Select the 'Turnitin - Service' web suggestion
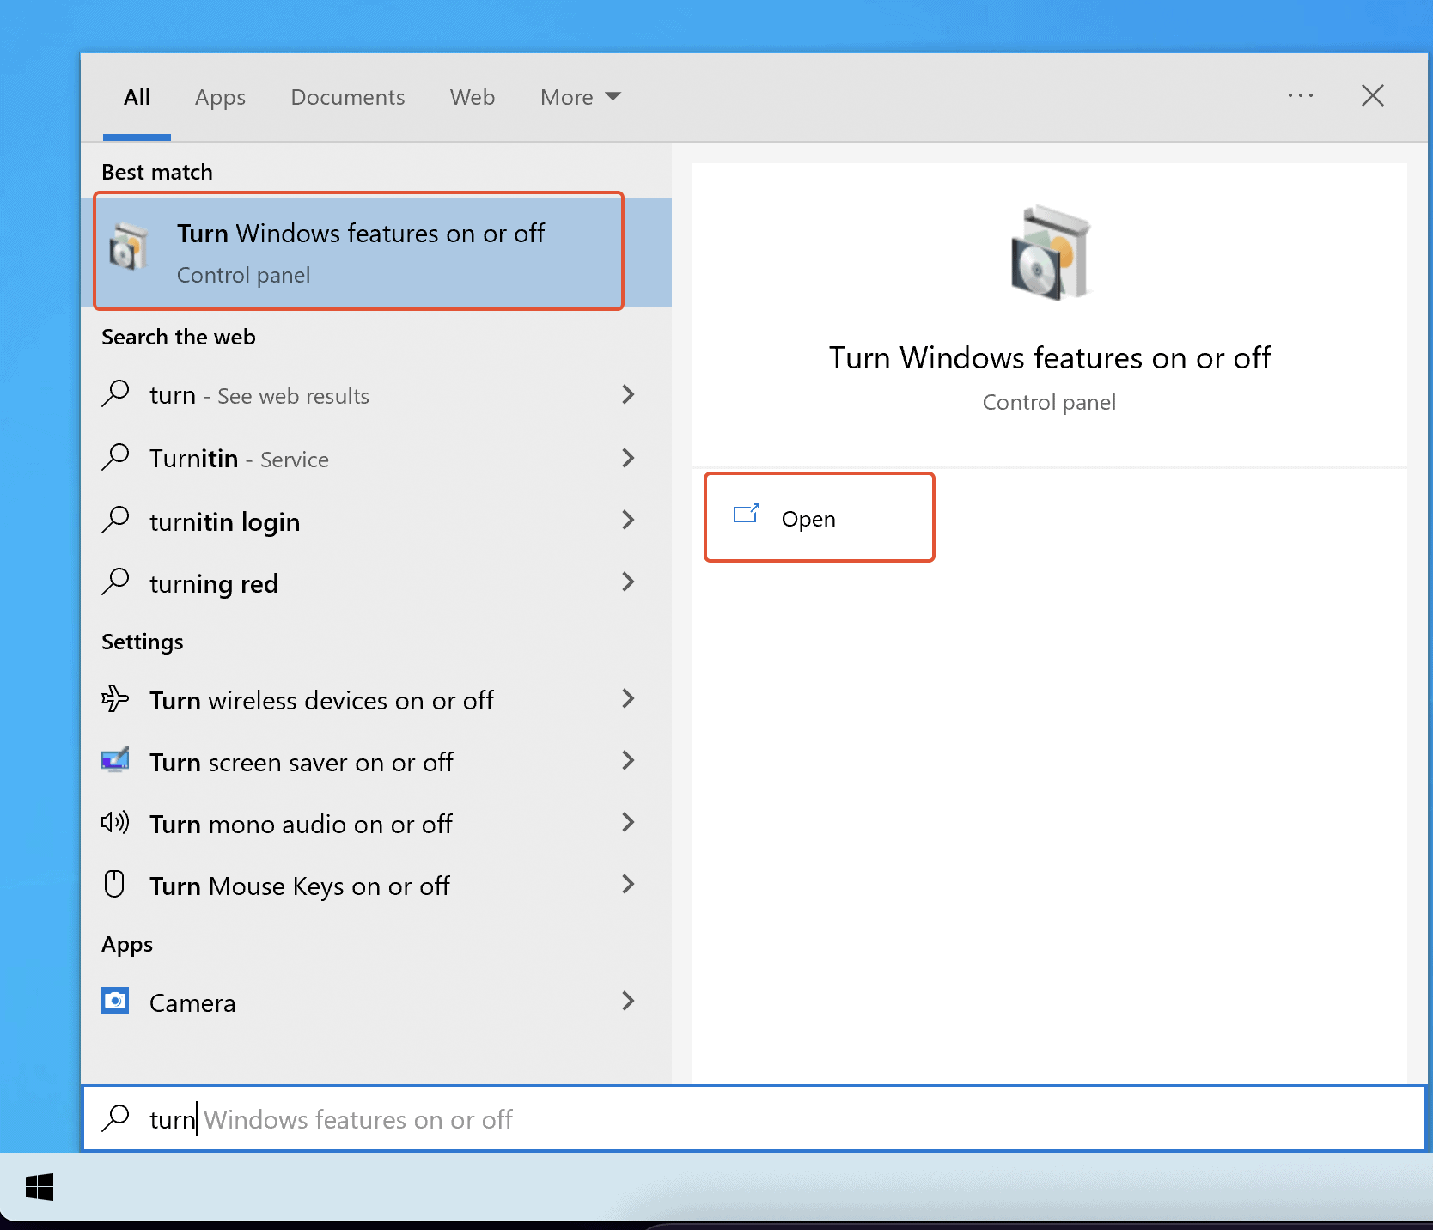This screenshot has height=1230, width=1433. tap(375, 458)
